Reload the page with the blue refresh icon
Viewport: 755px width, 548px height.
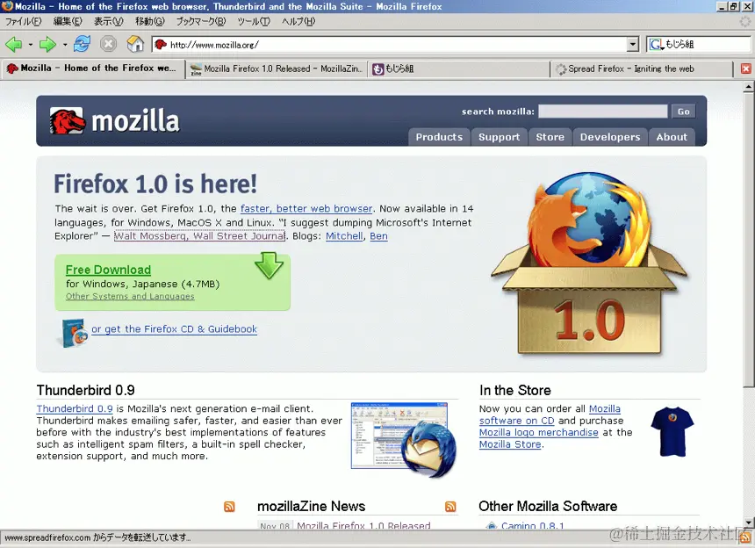tap(82, 44)
